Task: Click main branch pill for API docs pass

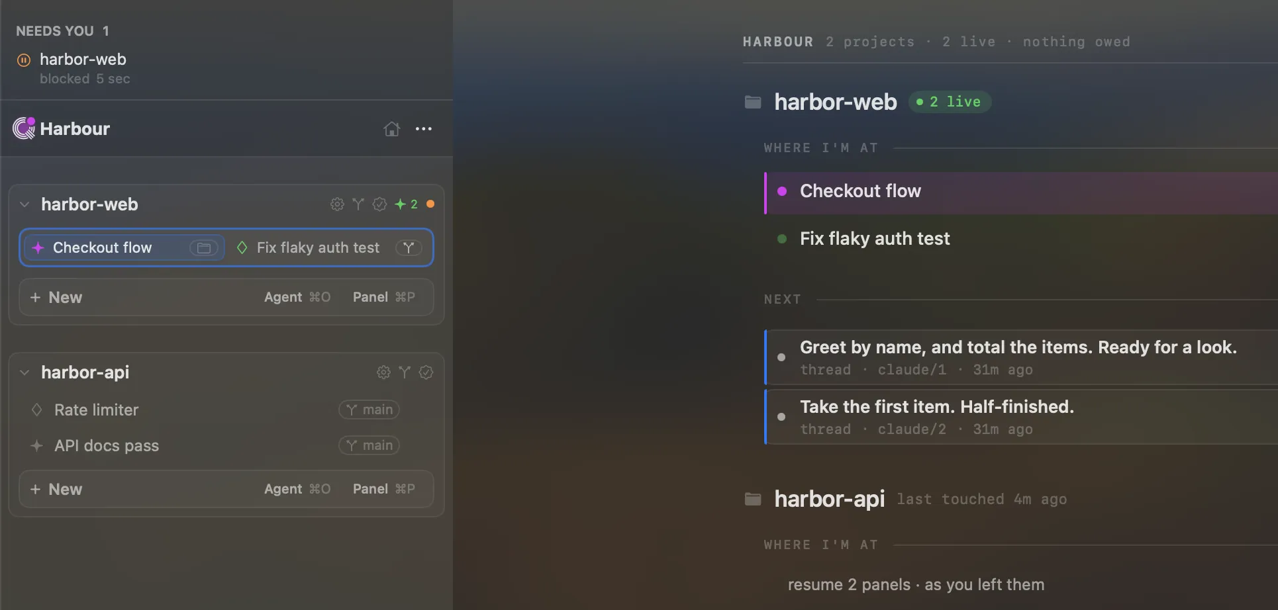Action: coord(369,446)
